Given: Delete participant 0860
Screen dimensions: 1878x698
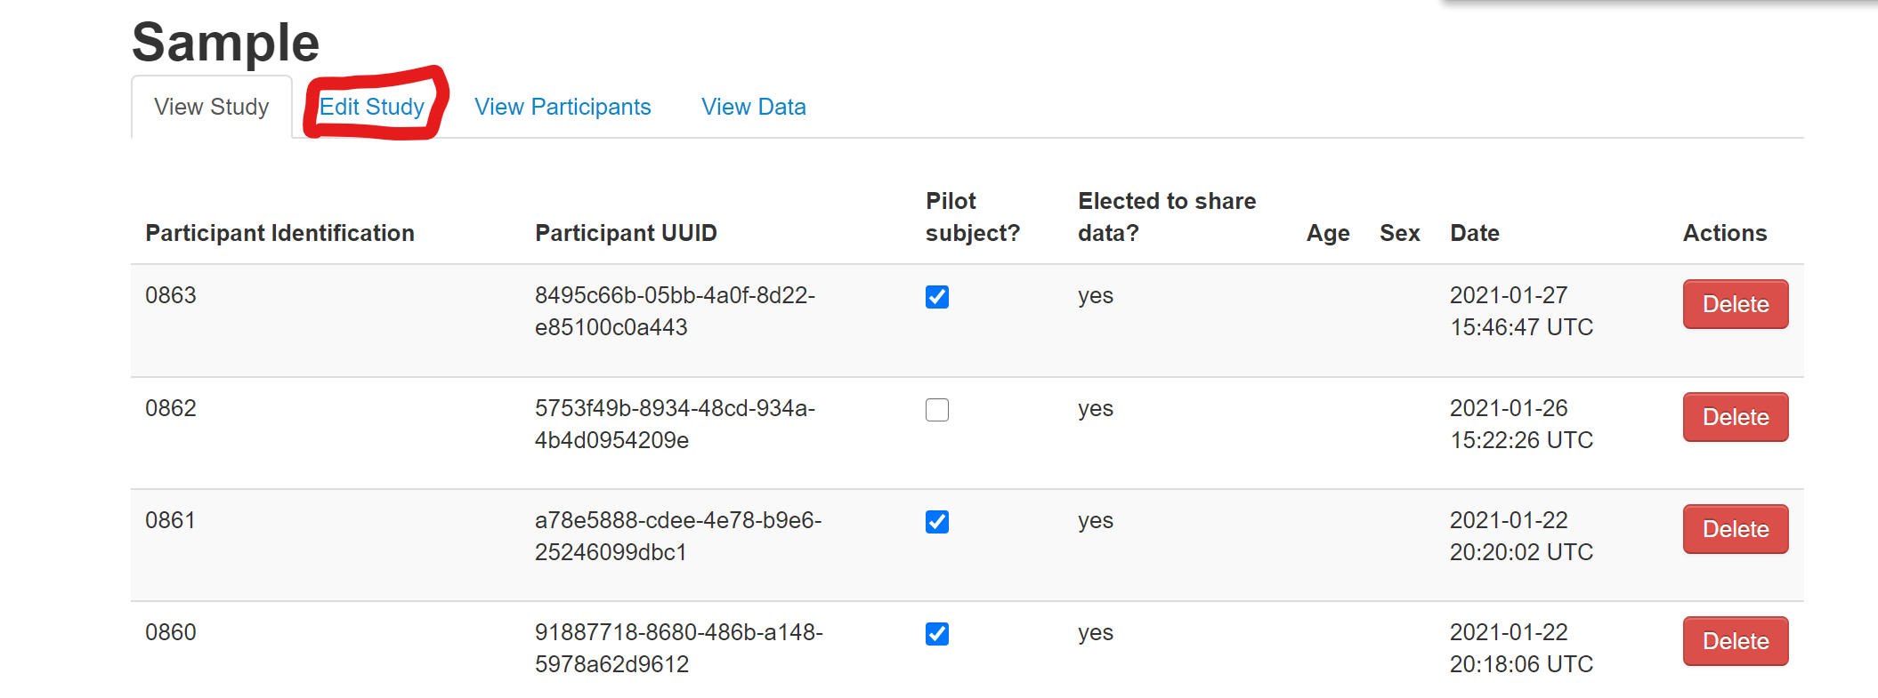Looking at the screenshot, I should [1735, 641].
